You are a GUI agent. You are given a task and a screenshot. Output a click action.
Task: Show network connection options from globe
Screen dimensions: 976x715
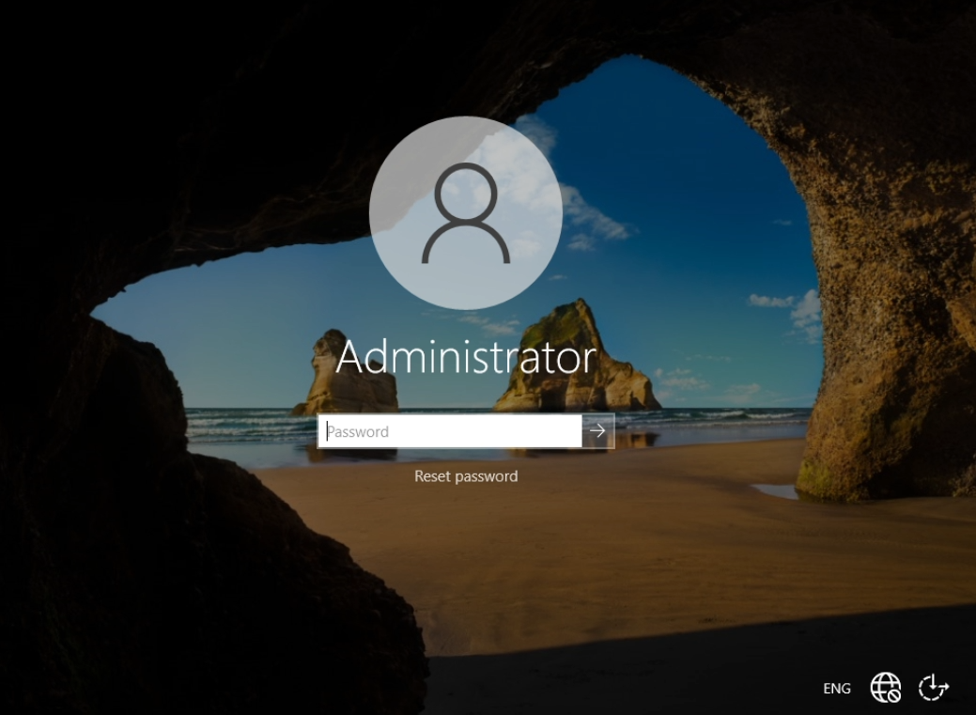point(885,688)
